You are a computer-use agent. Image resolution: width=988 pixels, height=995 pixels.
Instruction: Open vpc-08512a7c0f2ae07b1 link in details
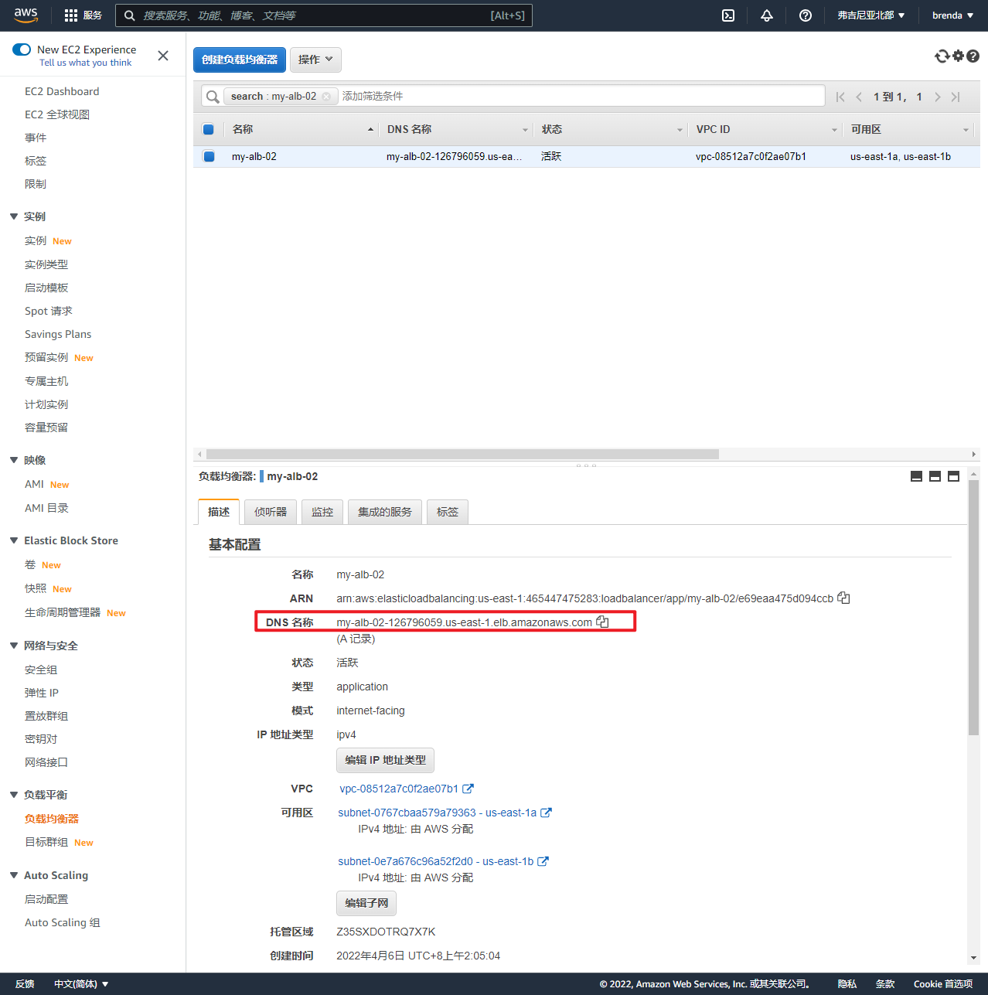point(399,789)
